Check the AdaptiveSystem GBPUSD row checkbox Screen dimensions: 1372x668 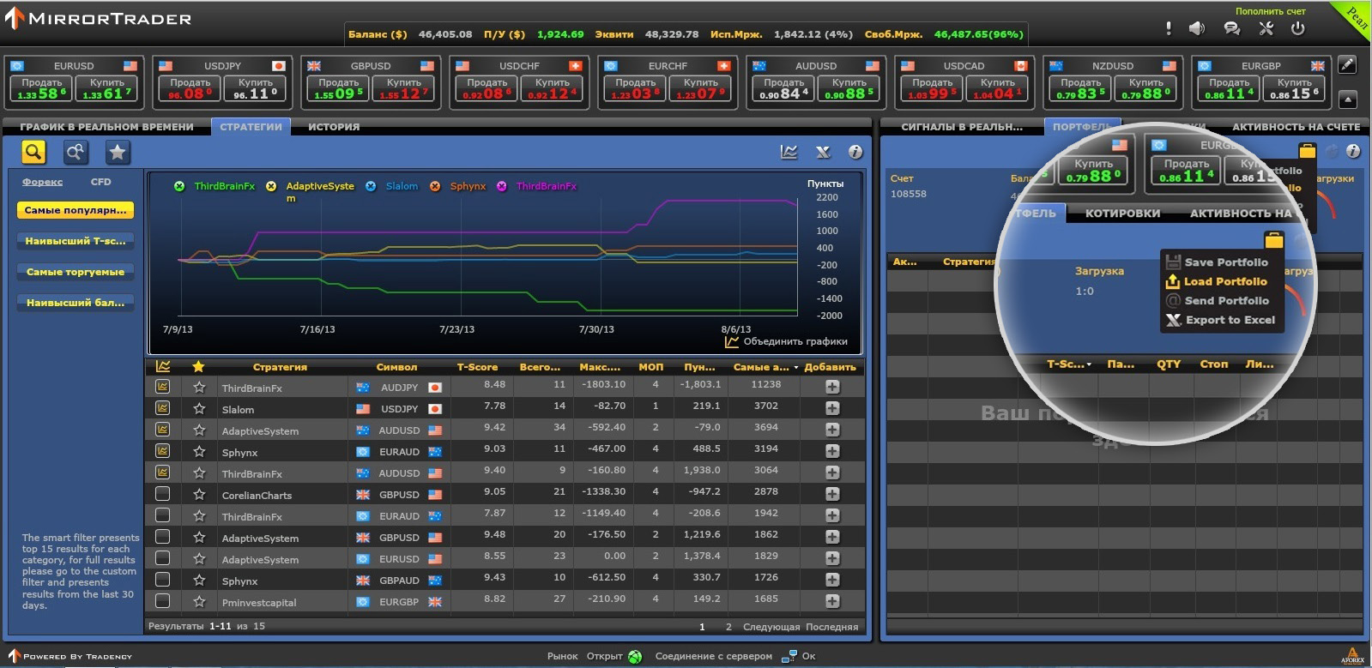[x=162, y=537]
